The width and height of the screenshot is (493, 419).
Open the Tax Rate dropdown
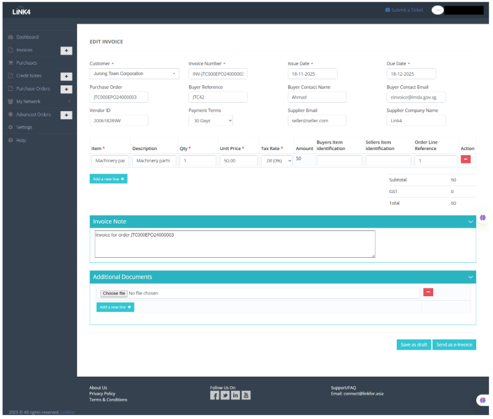tap(277, 161)
